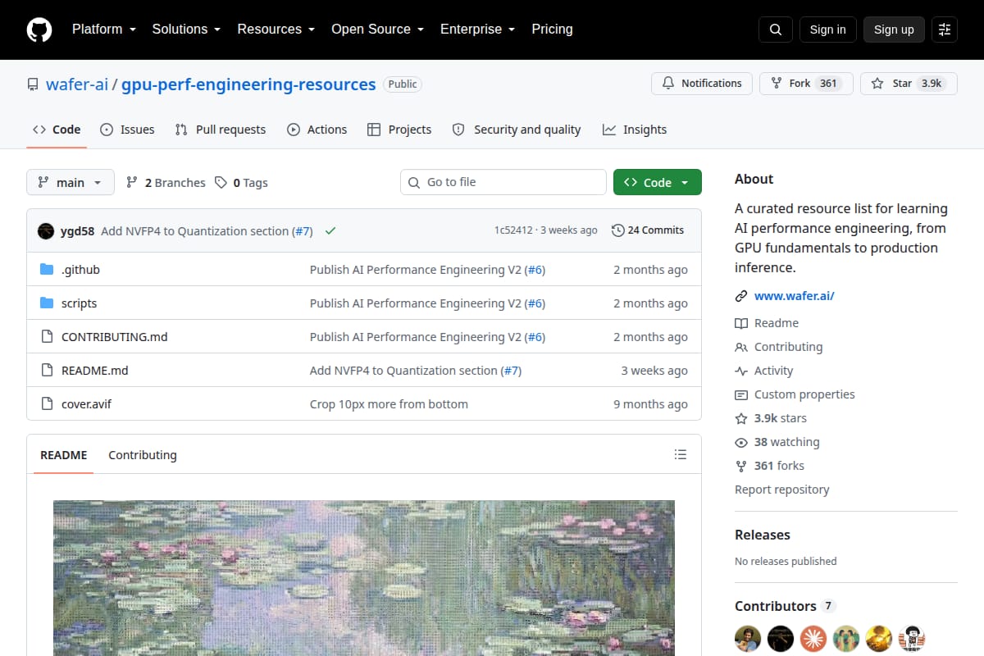The height and width of the screenshot is (656, 984).
Task: Open the Releases heading link
Action: 763,535
